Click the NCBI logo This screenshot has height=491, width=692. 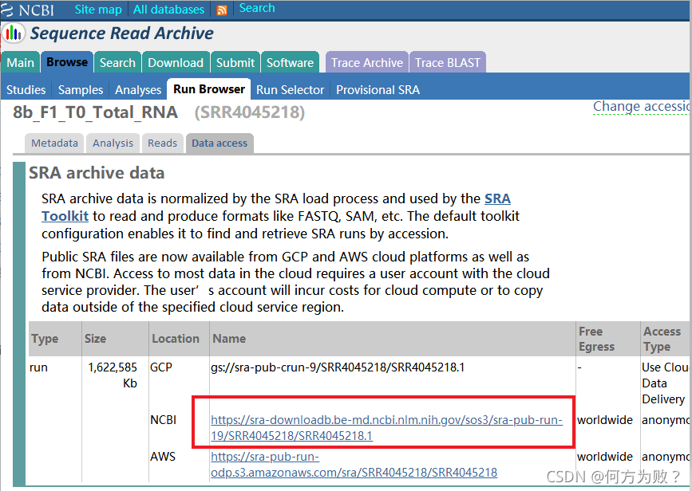pyautogui.click(x=32, y=10)
